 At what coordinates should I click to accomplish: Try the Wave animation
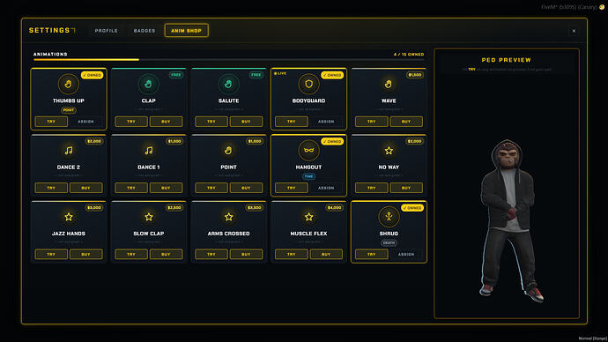tap(372, 122)
